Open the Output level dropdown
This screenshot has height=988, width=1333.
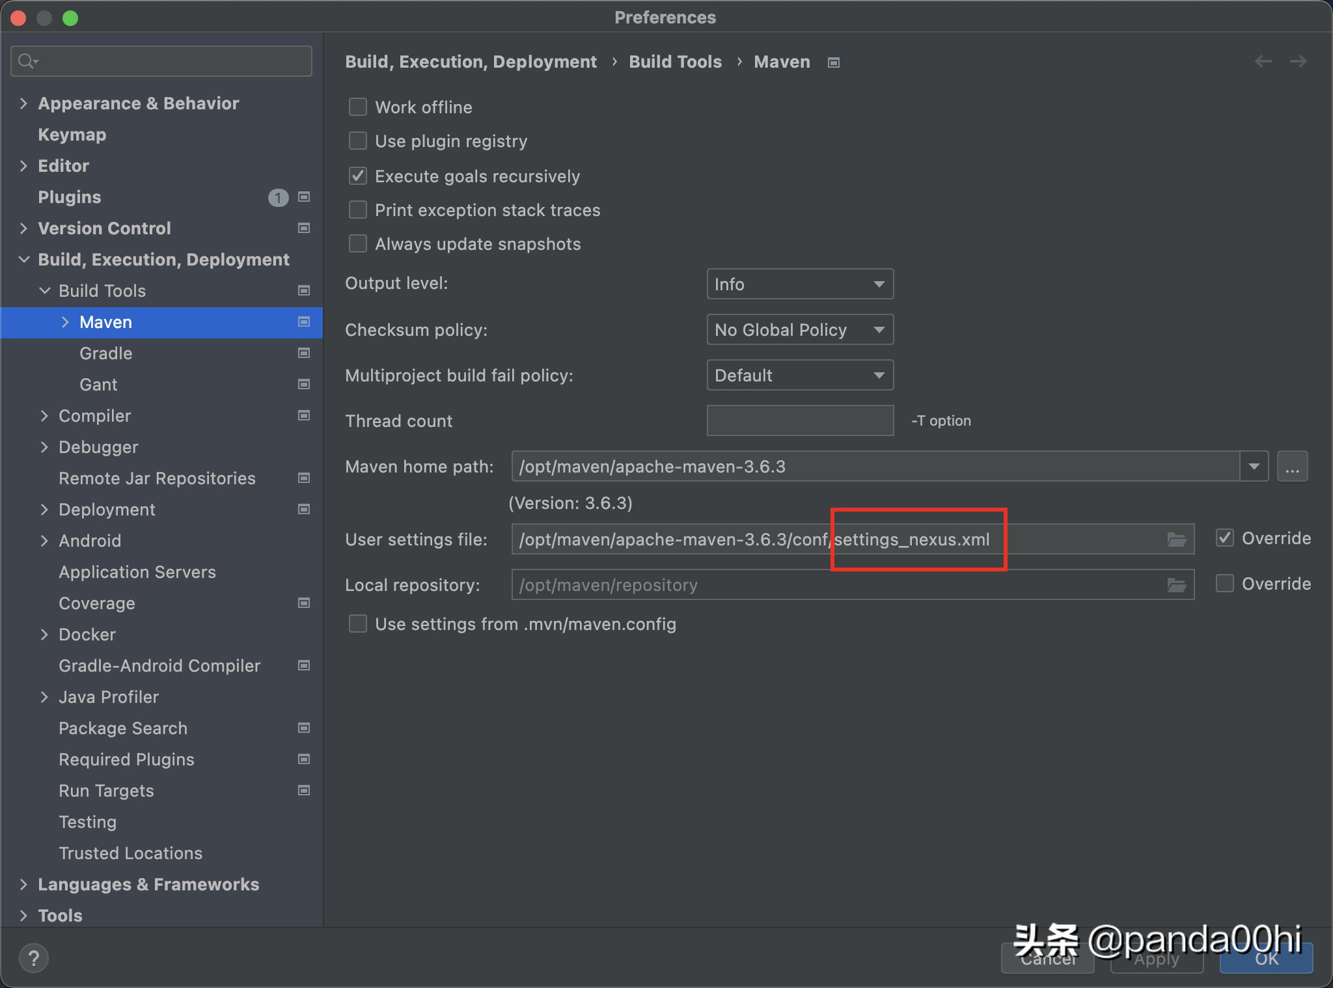coord(799,284)
